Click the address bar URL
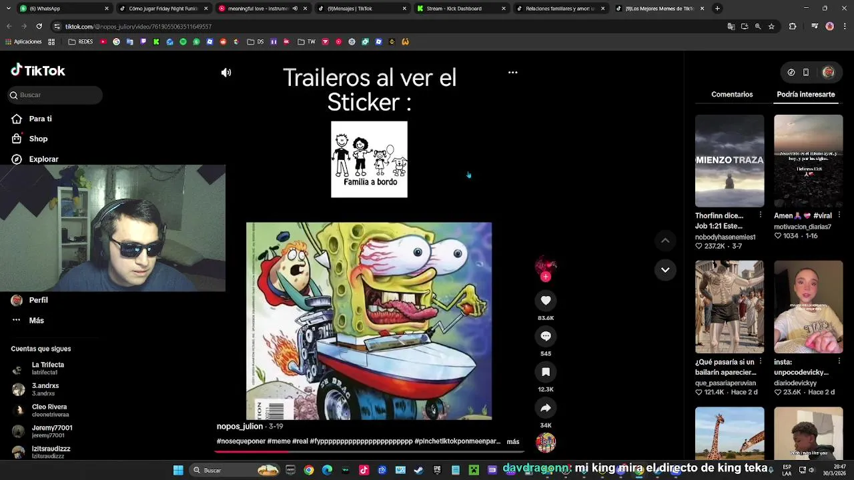 tap(138, 27)
